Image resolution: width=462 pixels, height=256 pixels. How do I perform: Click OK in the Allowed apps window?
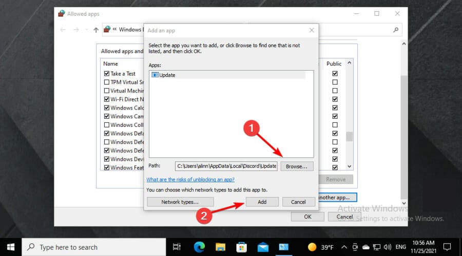point(307,217)
